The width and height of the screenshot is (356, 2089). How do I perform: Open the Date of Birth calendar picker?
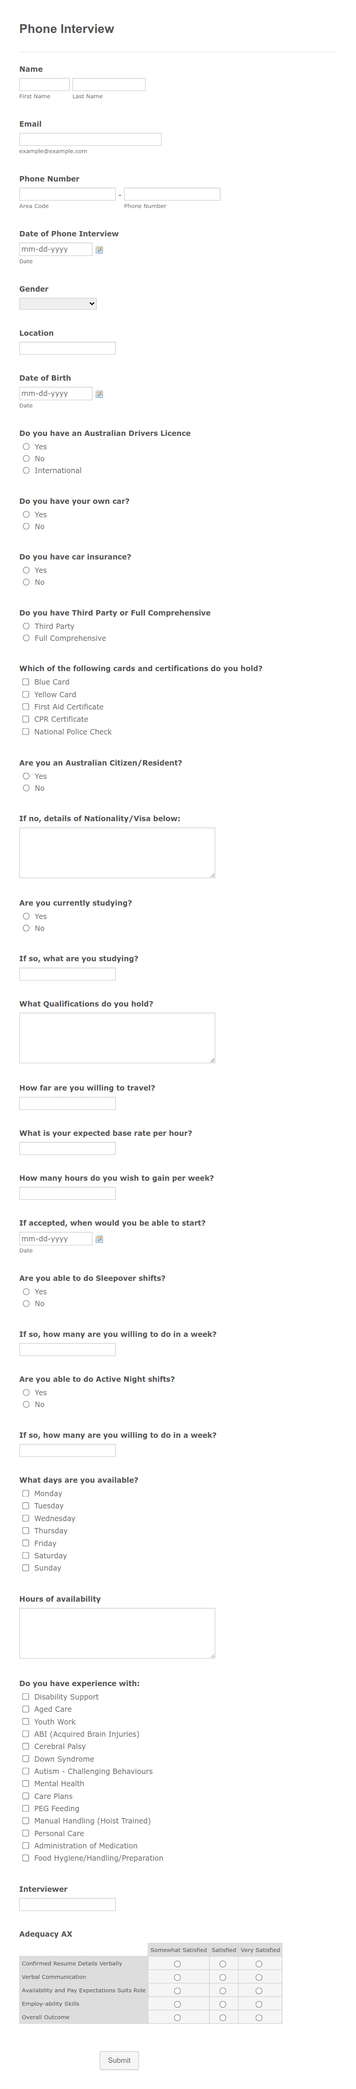click(99, 394)
